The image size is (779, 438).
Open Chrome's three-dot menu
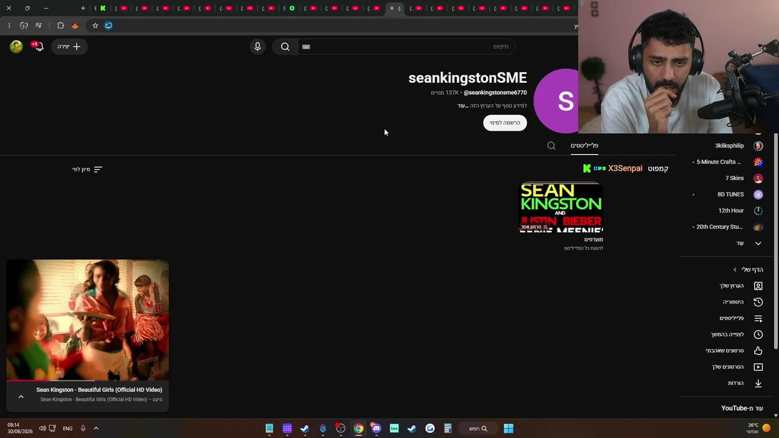[x=9, y=26]
